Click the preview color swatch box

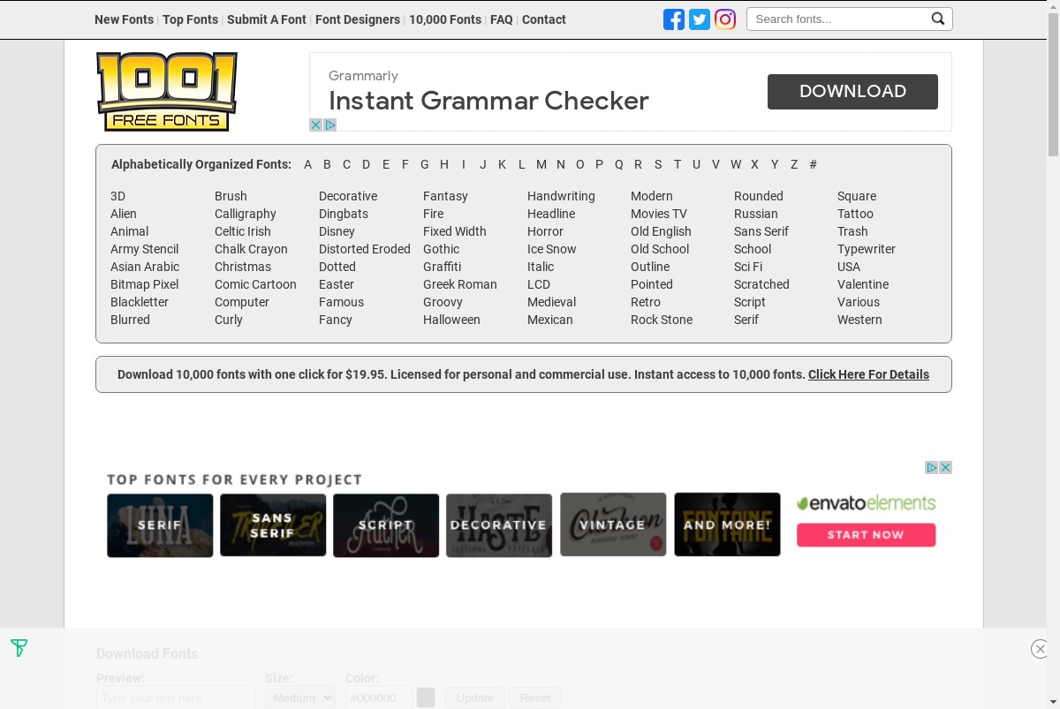[x=426, y=698]
